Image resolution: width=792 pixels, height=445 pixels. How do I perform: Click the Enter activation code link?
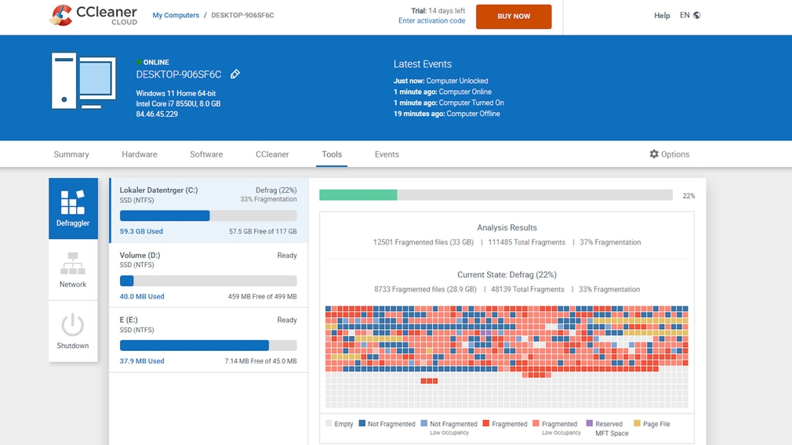432,20
